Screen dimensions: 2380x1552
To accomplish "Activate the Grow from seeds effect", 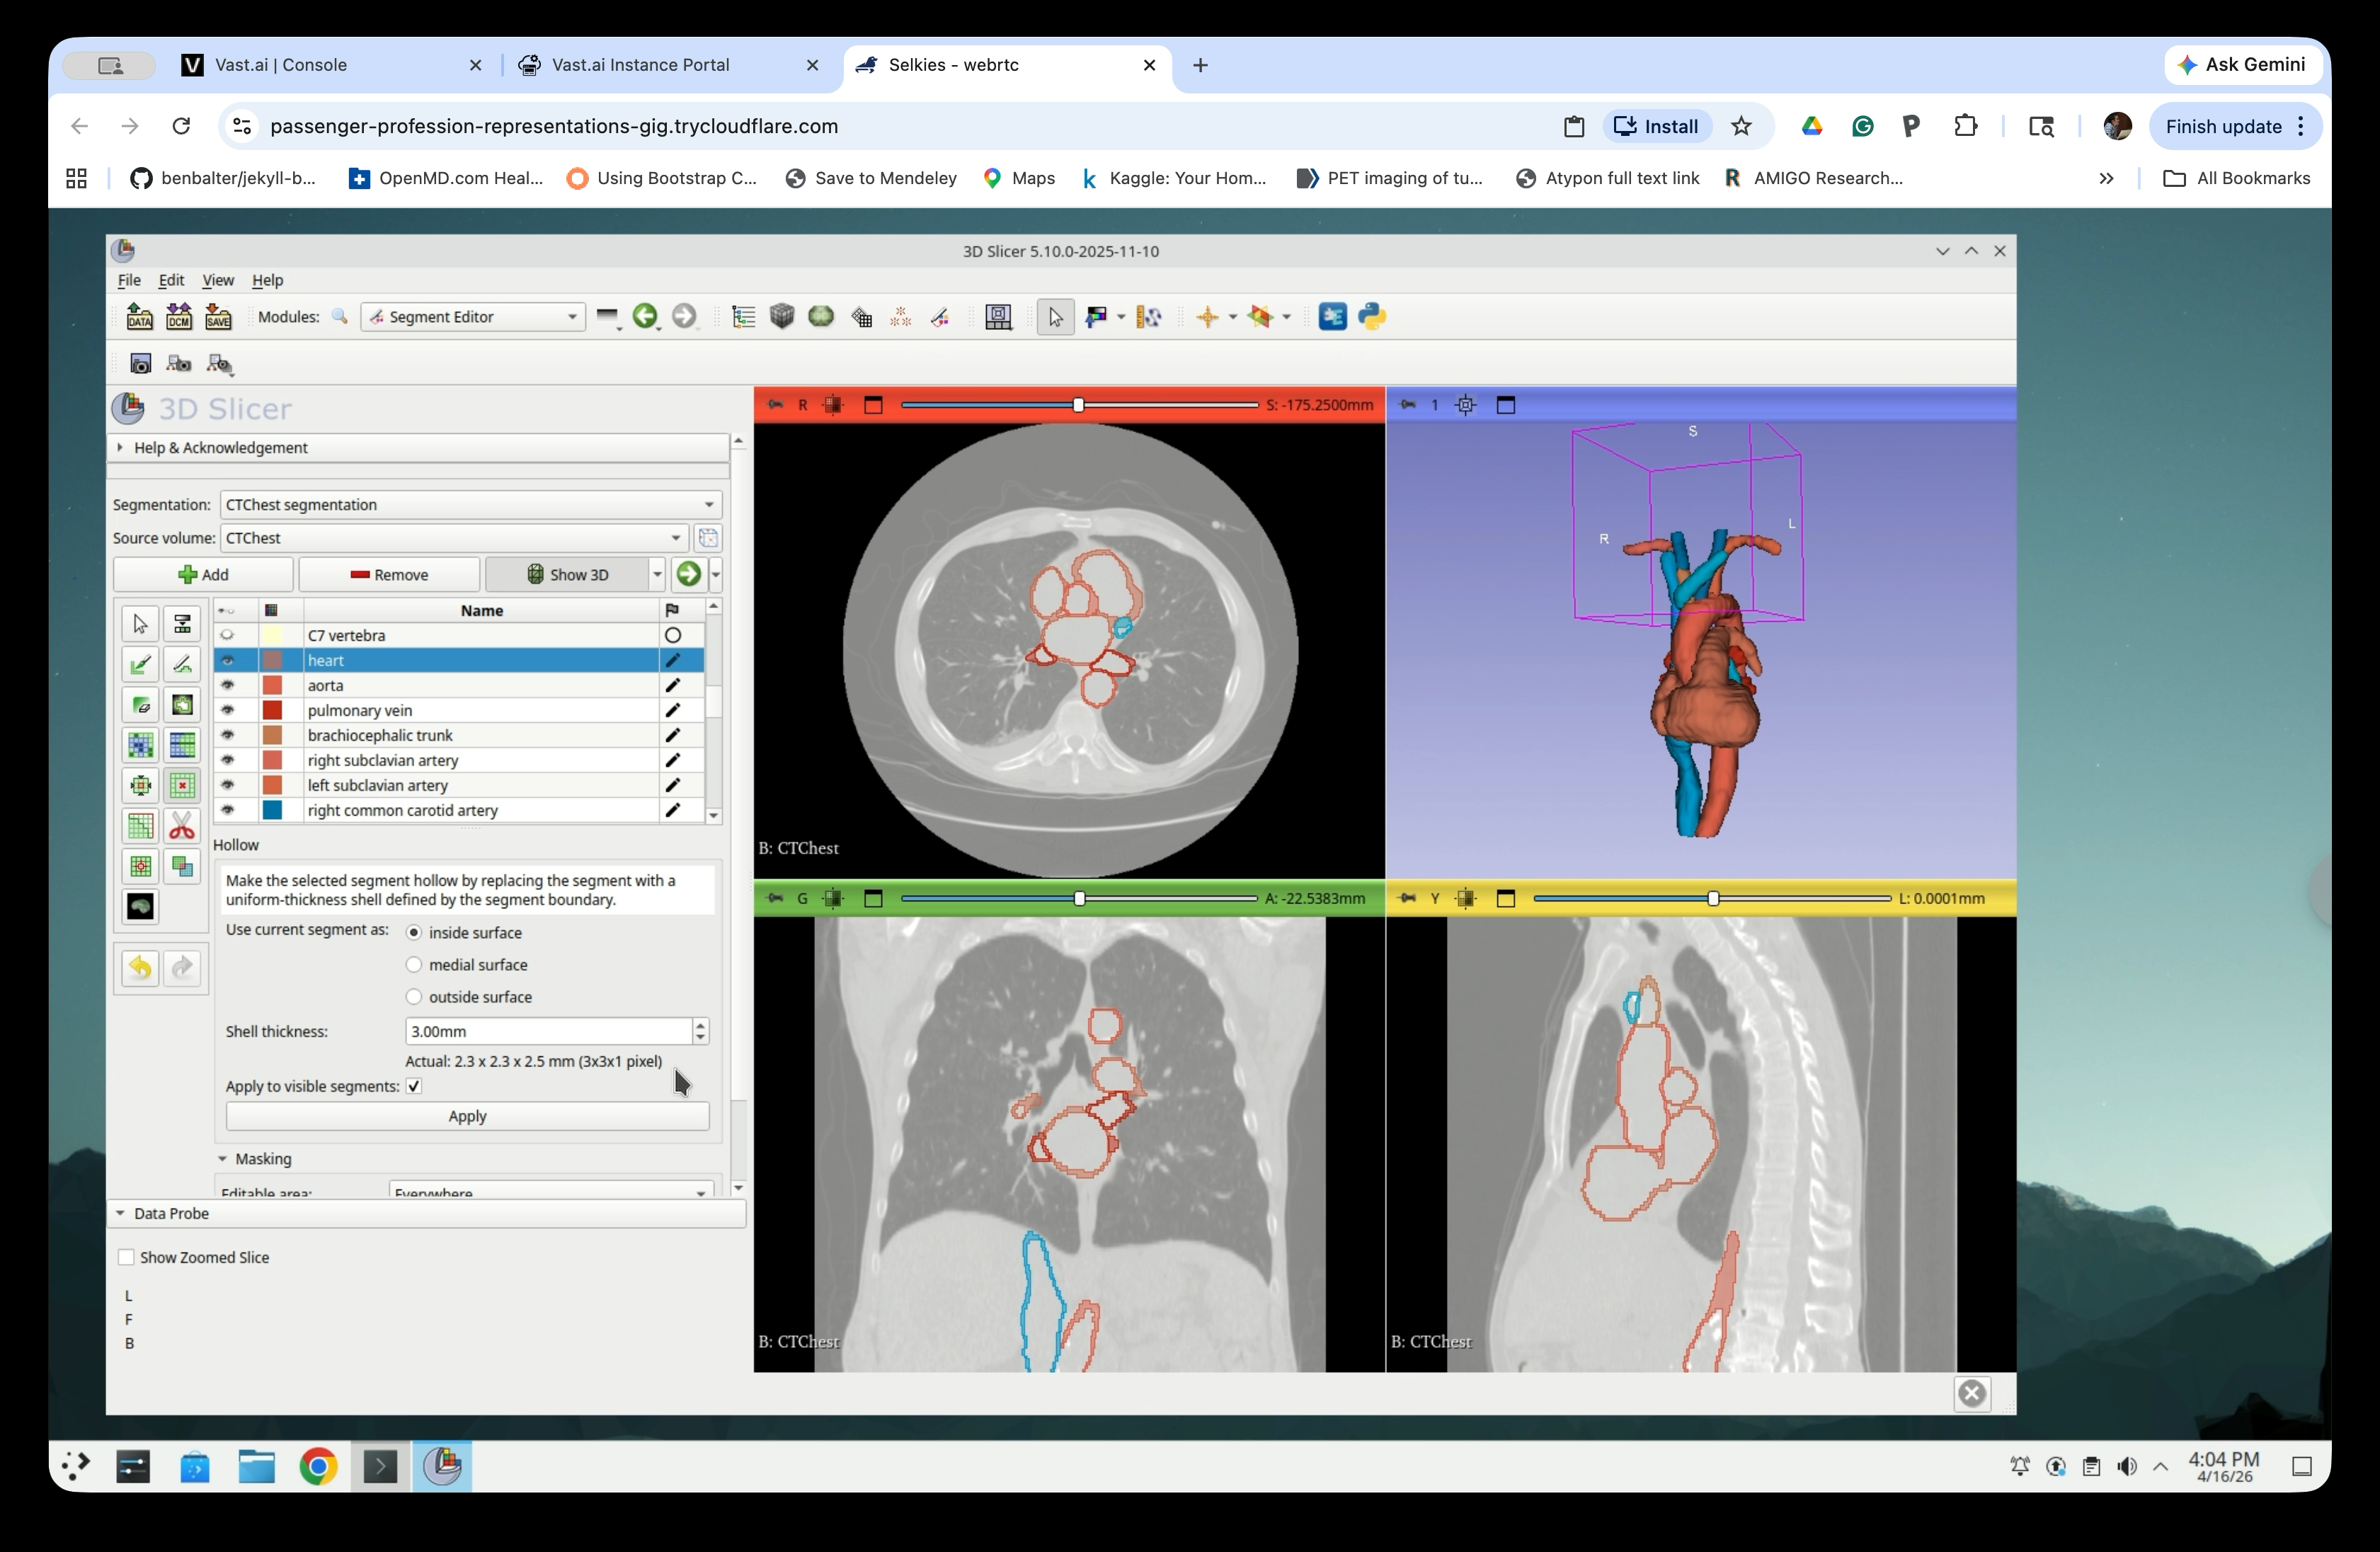I will tap(140, 745).
